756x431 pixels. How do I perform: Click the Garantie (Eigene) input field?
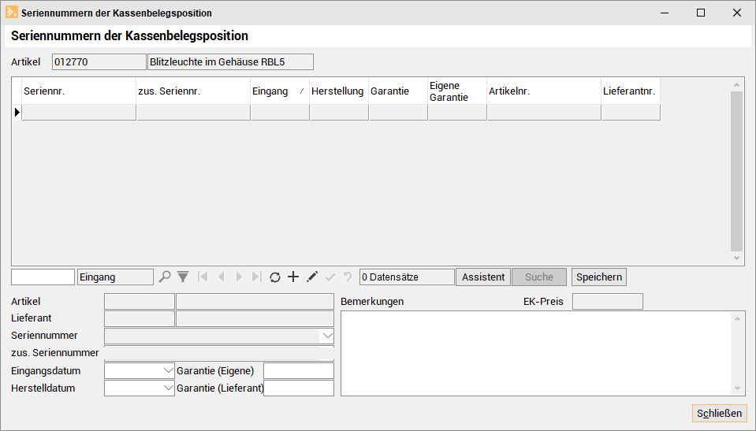point(299,371)
